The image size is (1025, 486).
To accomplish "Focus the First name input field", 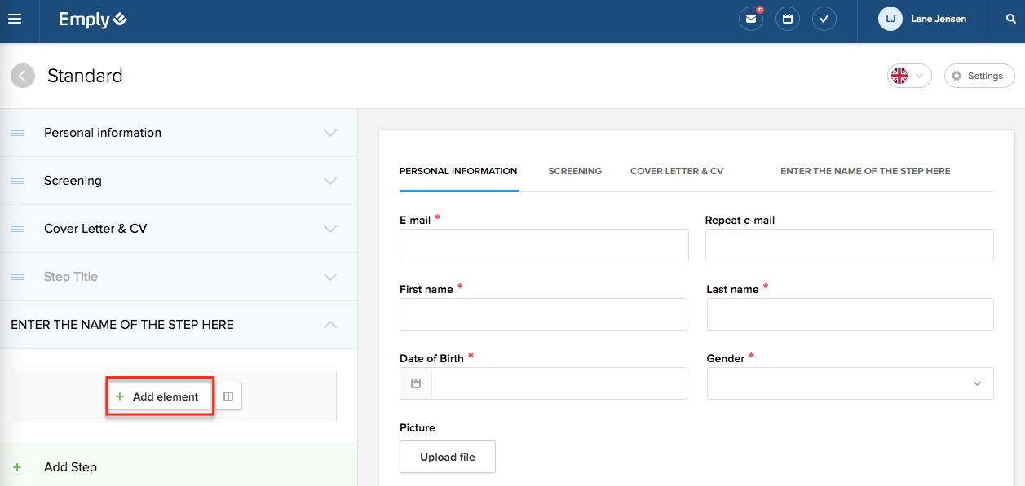I will (x=543, y=314).
